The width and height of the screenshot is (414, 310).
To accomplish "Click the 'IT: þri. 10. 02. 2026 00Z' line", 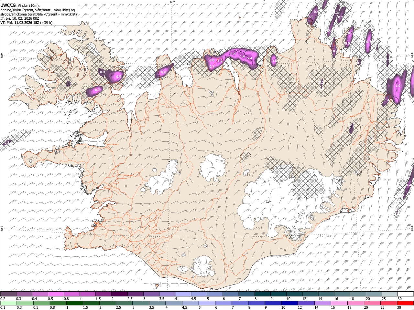I will point(20,18).
